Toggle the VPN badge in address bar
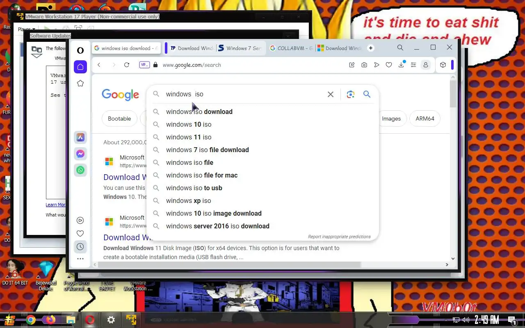Viewport: 525px width, 328px height. (144, 65)
